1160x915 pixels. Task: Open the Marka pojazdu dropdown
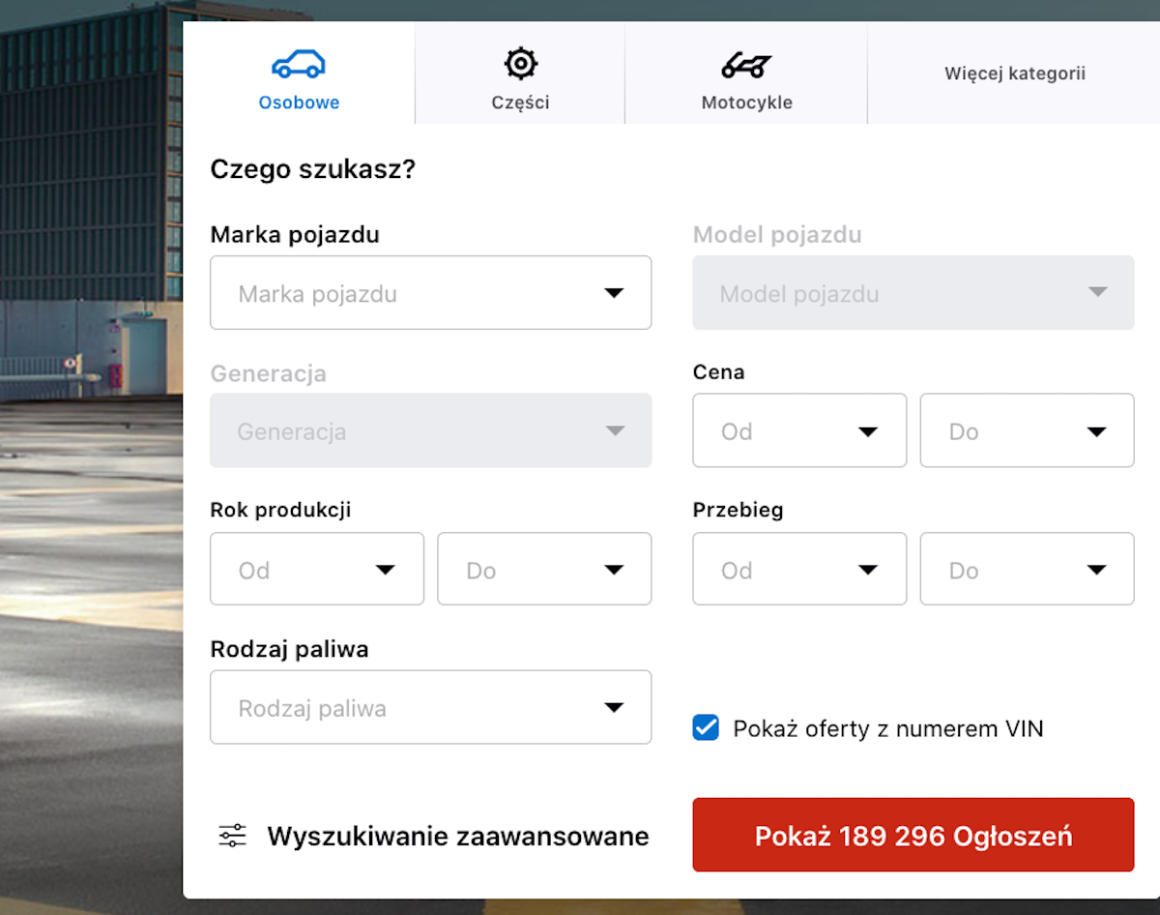(x=430, y=292)
